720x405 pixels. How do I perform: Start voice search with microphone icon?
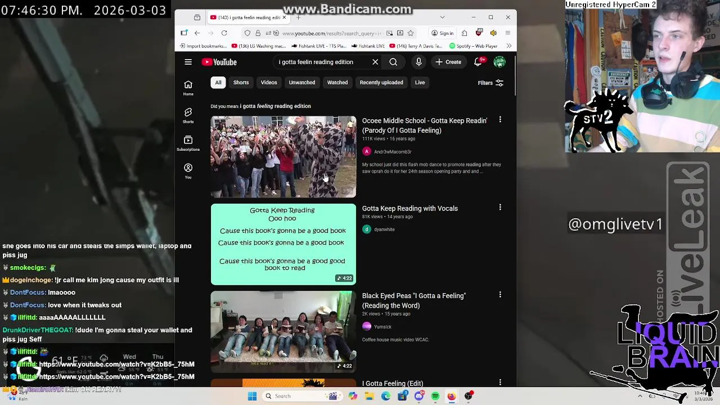pos(418,62)
